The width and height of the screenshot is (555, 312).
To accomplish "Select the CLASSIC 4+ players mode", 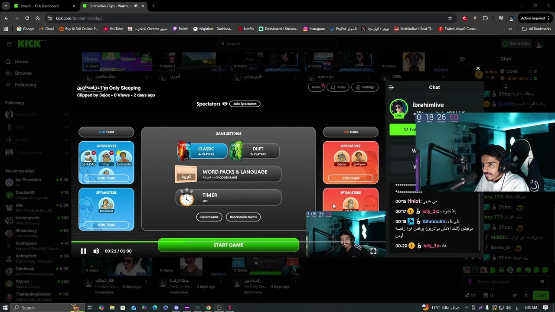I will 202,151.
